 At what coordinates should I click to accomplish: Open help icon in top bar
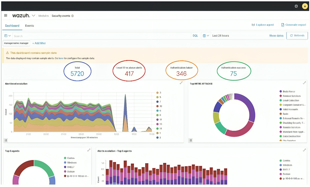[x=296, y=6]
